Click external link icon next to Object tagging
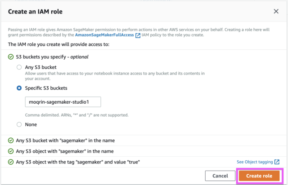Screen dimensions: 288x185 [277, 162]
